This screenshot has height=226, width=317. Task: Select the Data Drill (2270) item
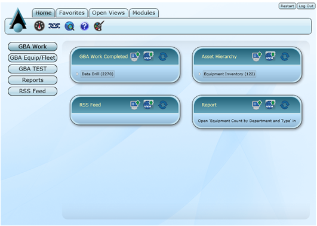point(97,74)
